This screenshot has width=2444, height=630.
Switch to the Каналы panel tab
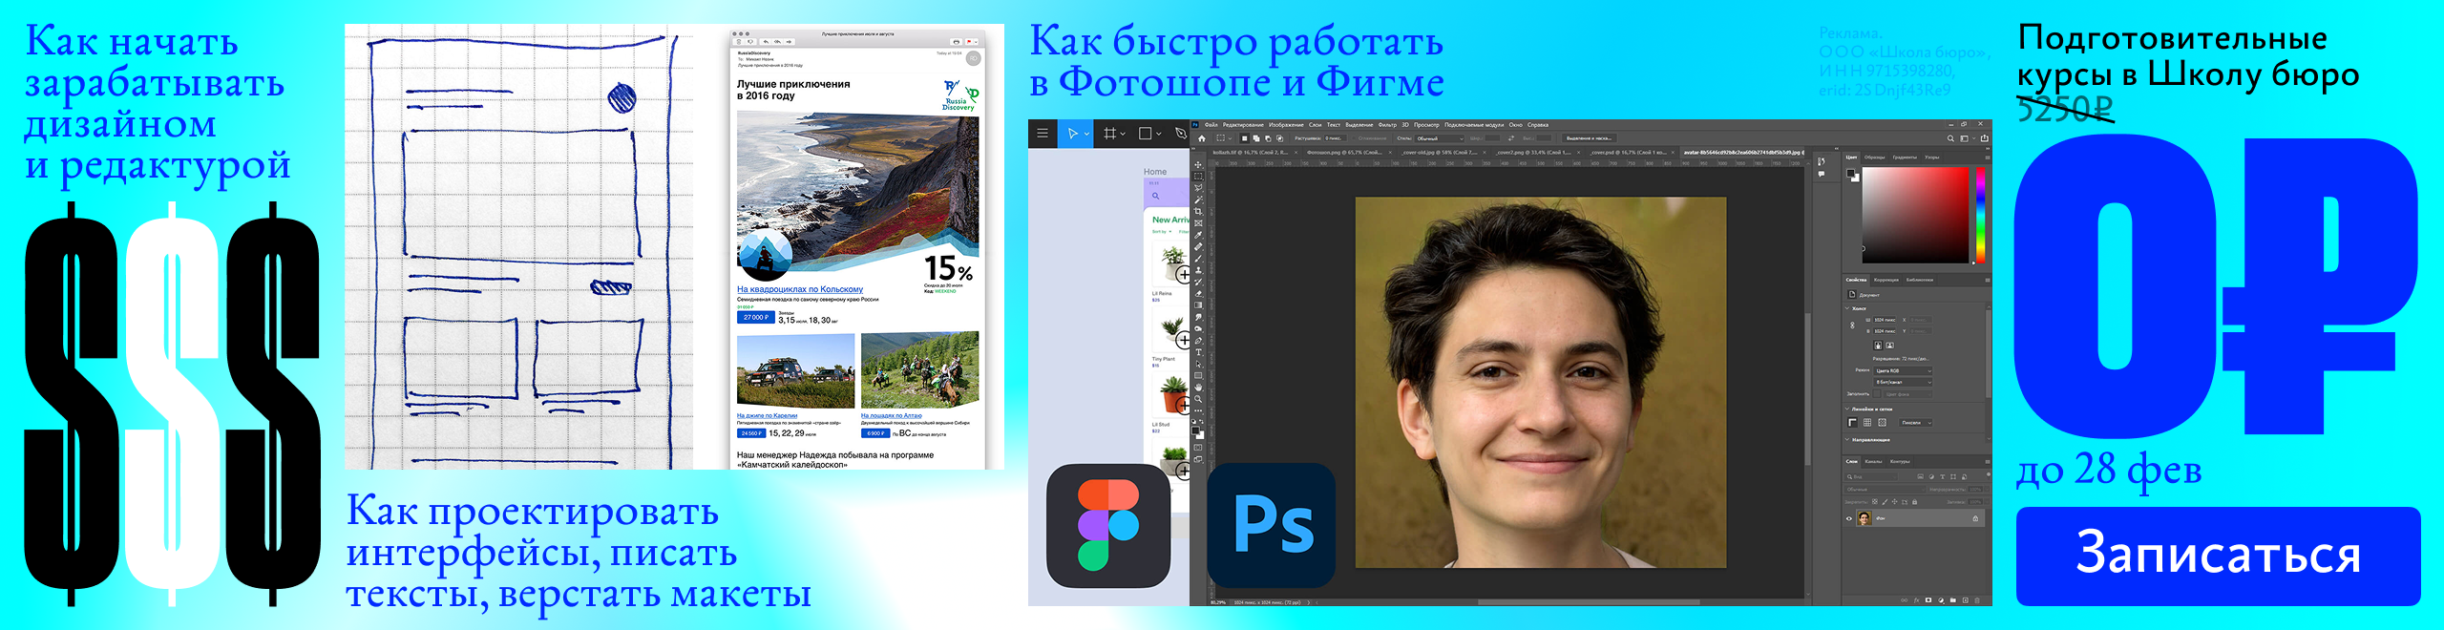[1874, 461]
